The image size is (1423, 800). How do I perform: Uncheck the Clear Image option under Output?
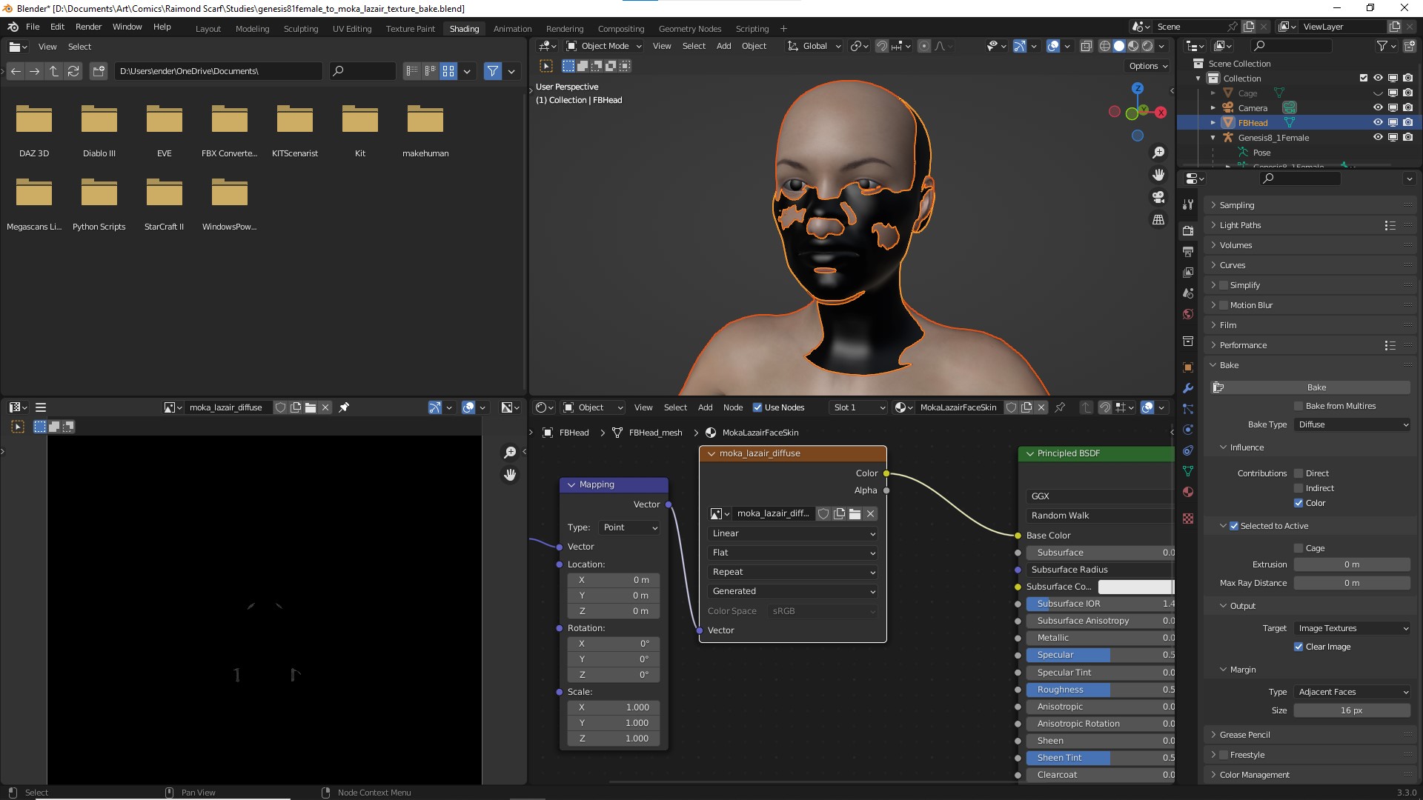1298,647
